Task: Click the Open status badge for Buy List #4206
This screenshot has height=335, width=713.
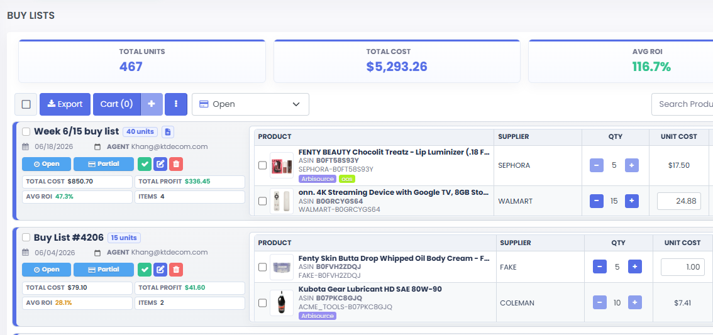Action: [x=47, y=270]
